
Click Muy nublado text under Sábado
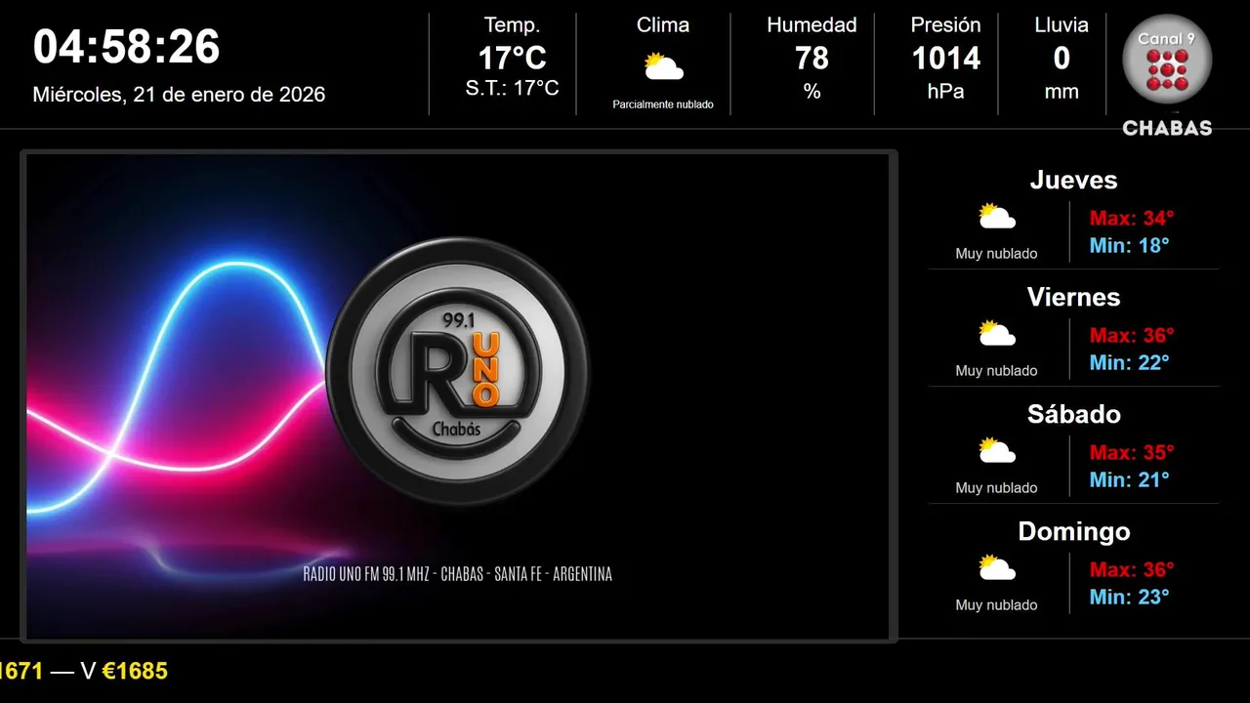(996, 488)
